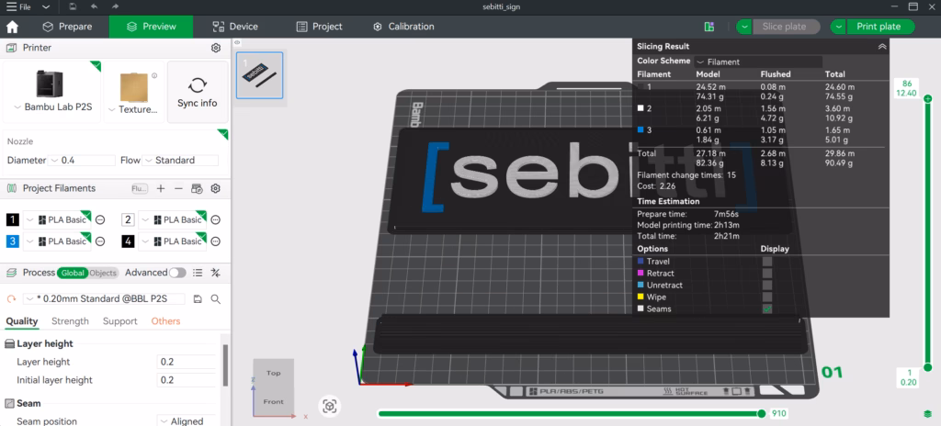Screen dimensions: 941x426
Task: Click the plate layout icon near Slice plate
Action: click(709, 27)
